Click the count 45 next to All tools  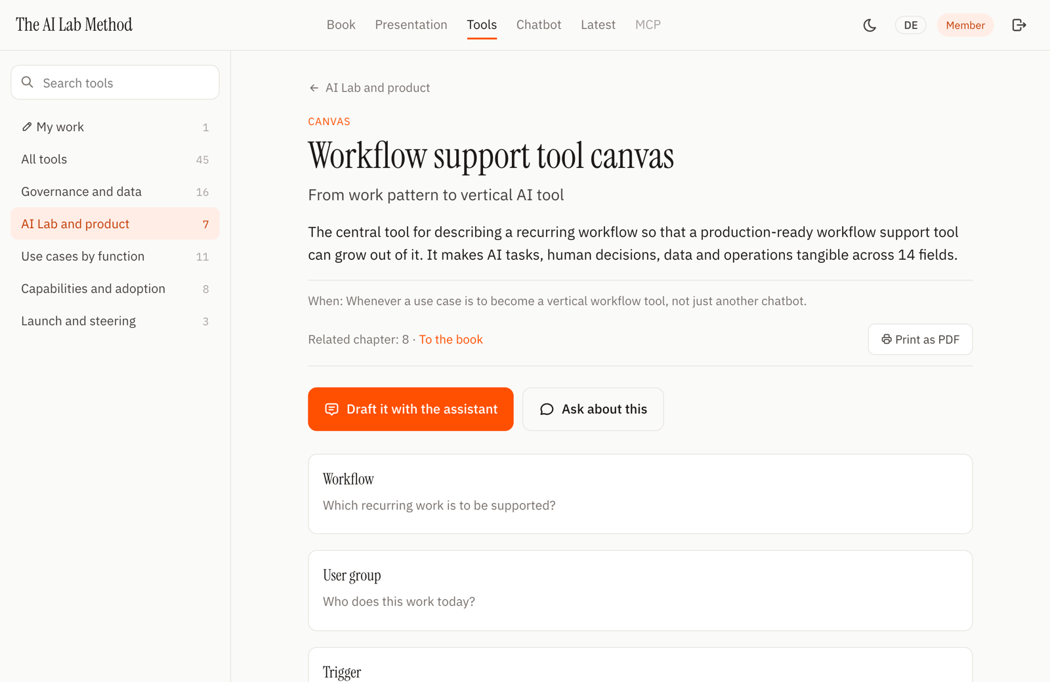[202, 159]
